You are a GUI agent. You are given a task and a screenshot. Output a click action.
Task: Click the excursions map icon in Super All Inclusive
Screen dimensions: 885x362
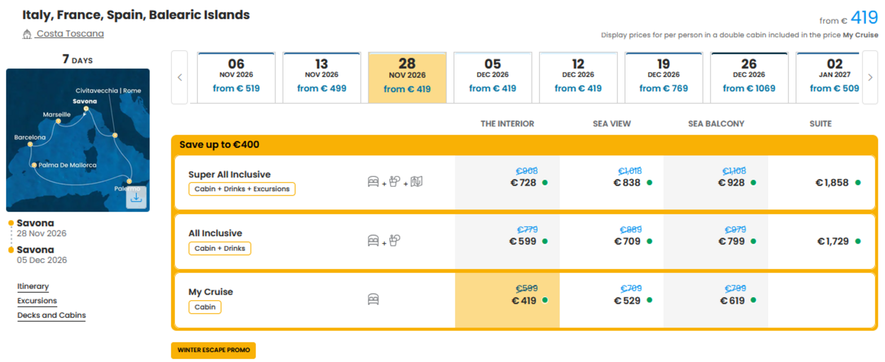coord(417,182)
